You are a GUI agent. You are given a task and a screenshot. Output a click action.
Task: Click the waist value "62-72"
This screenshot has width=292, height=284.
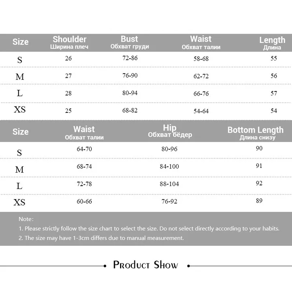[201, 76]
